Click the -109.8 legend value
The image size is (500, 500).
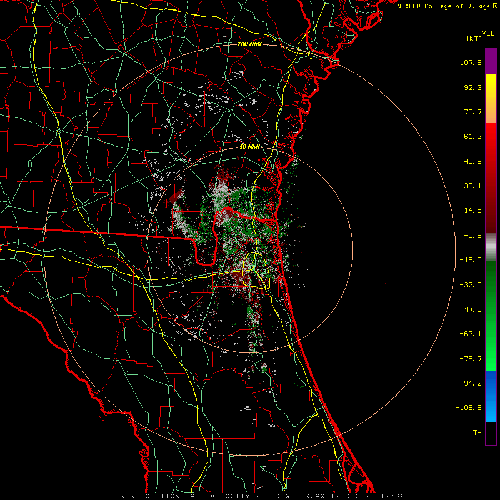pos(469,408)
